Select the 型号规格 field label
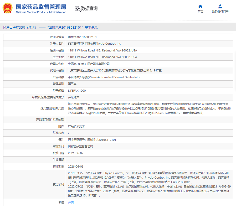 pos(58,91)
